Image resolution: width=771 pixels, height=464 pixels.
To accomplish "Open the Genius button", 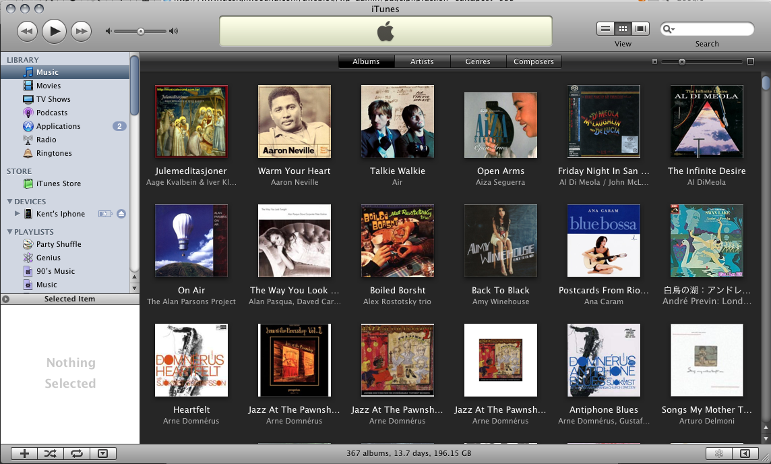I will [719, 454].
